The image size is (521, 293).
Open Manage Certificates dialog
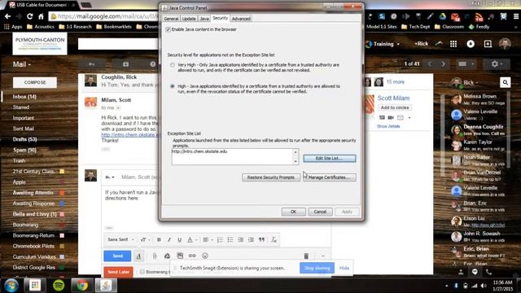(x=329, y=177)
